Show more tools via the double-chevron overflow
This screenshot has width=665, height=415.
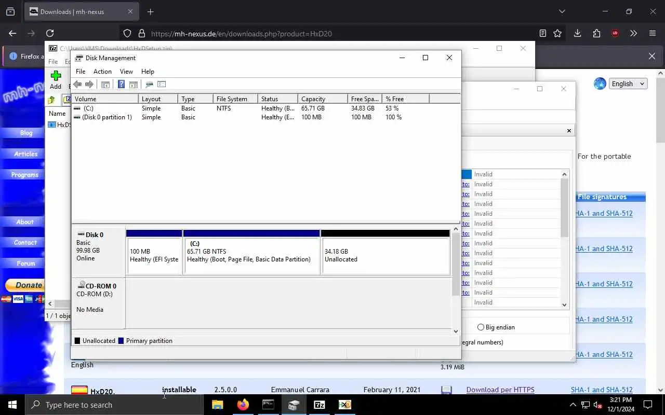pyautogui.click(x=633, y=33)
